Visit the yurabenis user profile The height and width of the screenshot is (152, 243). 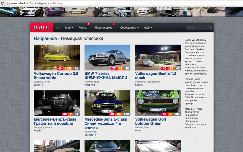pyautogui.click(x=90, y=85)
